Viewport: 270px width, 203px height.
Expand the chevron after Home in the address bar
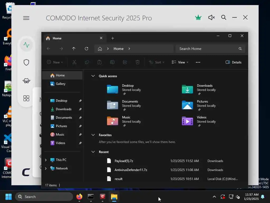click(x=129, y=49)
